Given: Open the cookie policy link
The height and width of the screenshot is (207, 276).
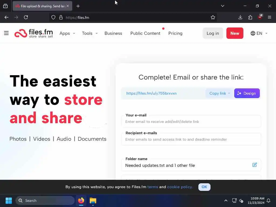Looking at the screenshot, I should click(180, 187).
